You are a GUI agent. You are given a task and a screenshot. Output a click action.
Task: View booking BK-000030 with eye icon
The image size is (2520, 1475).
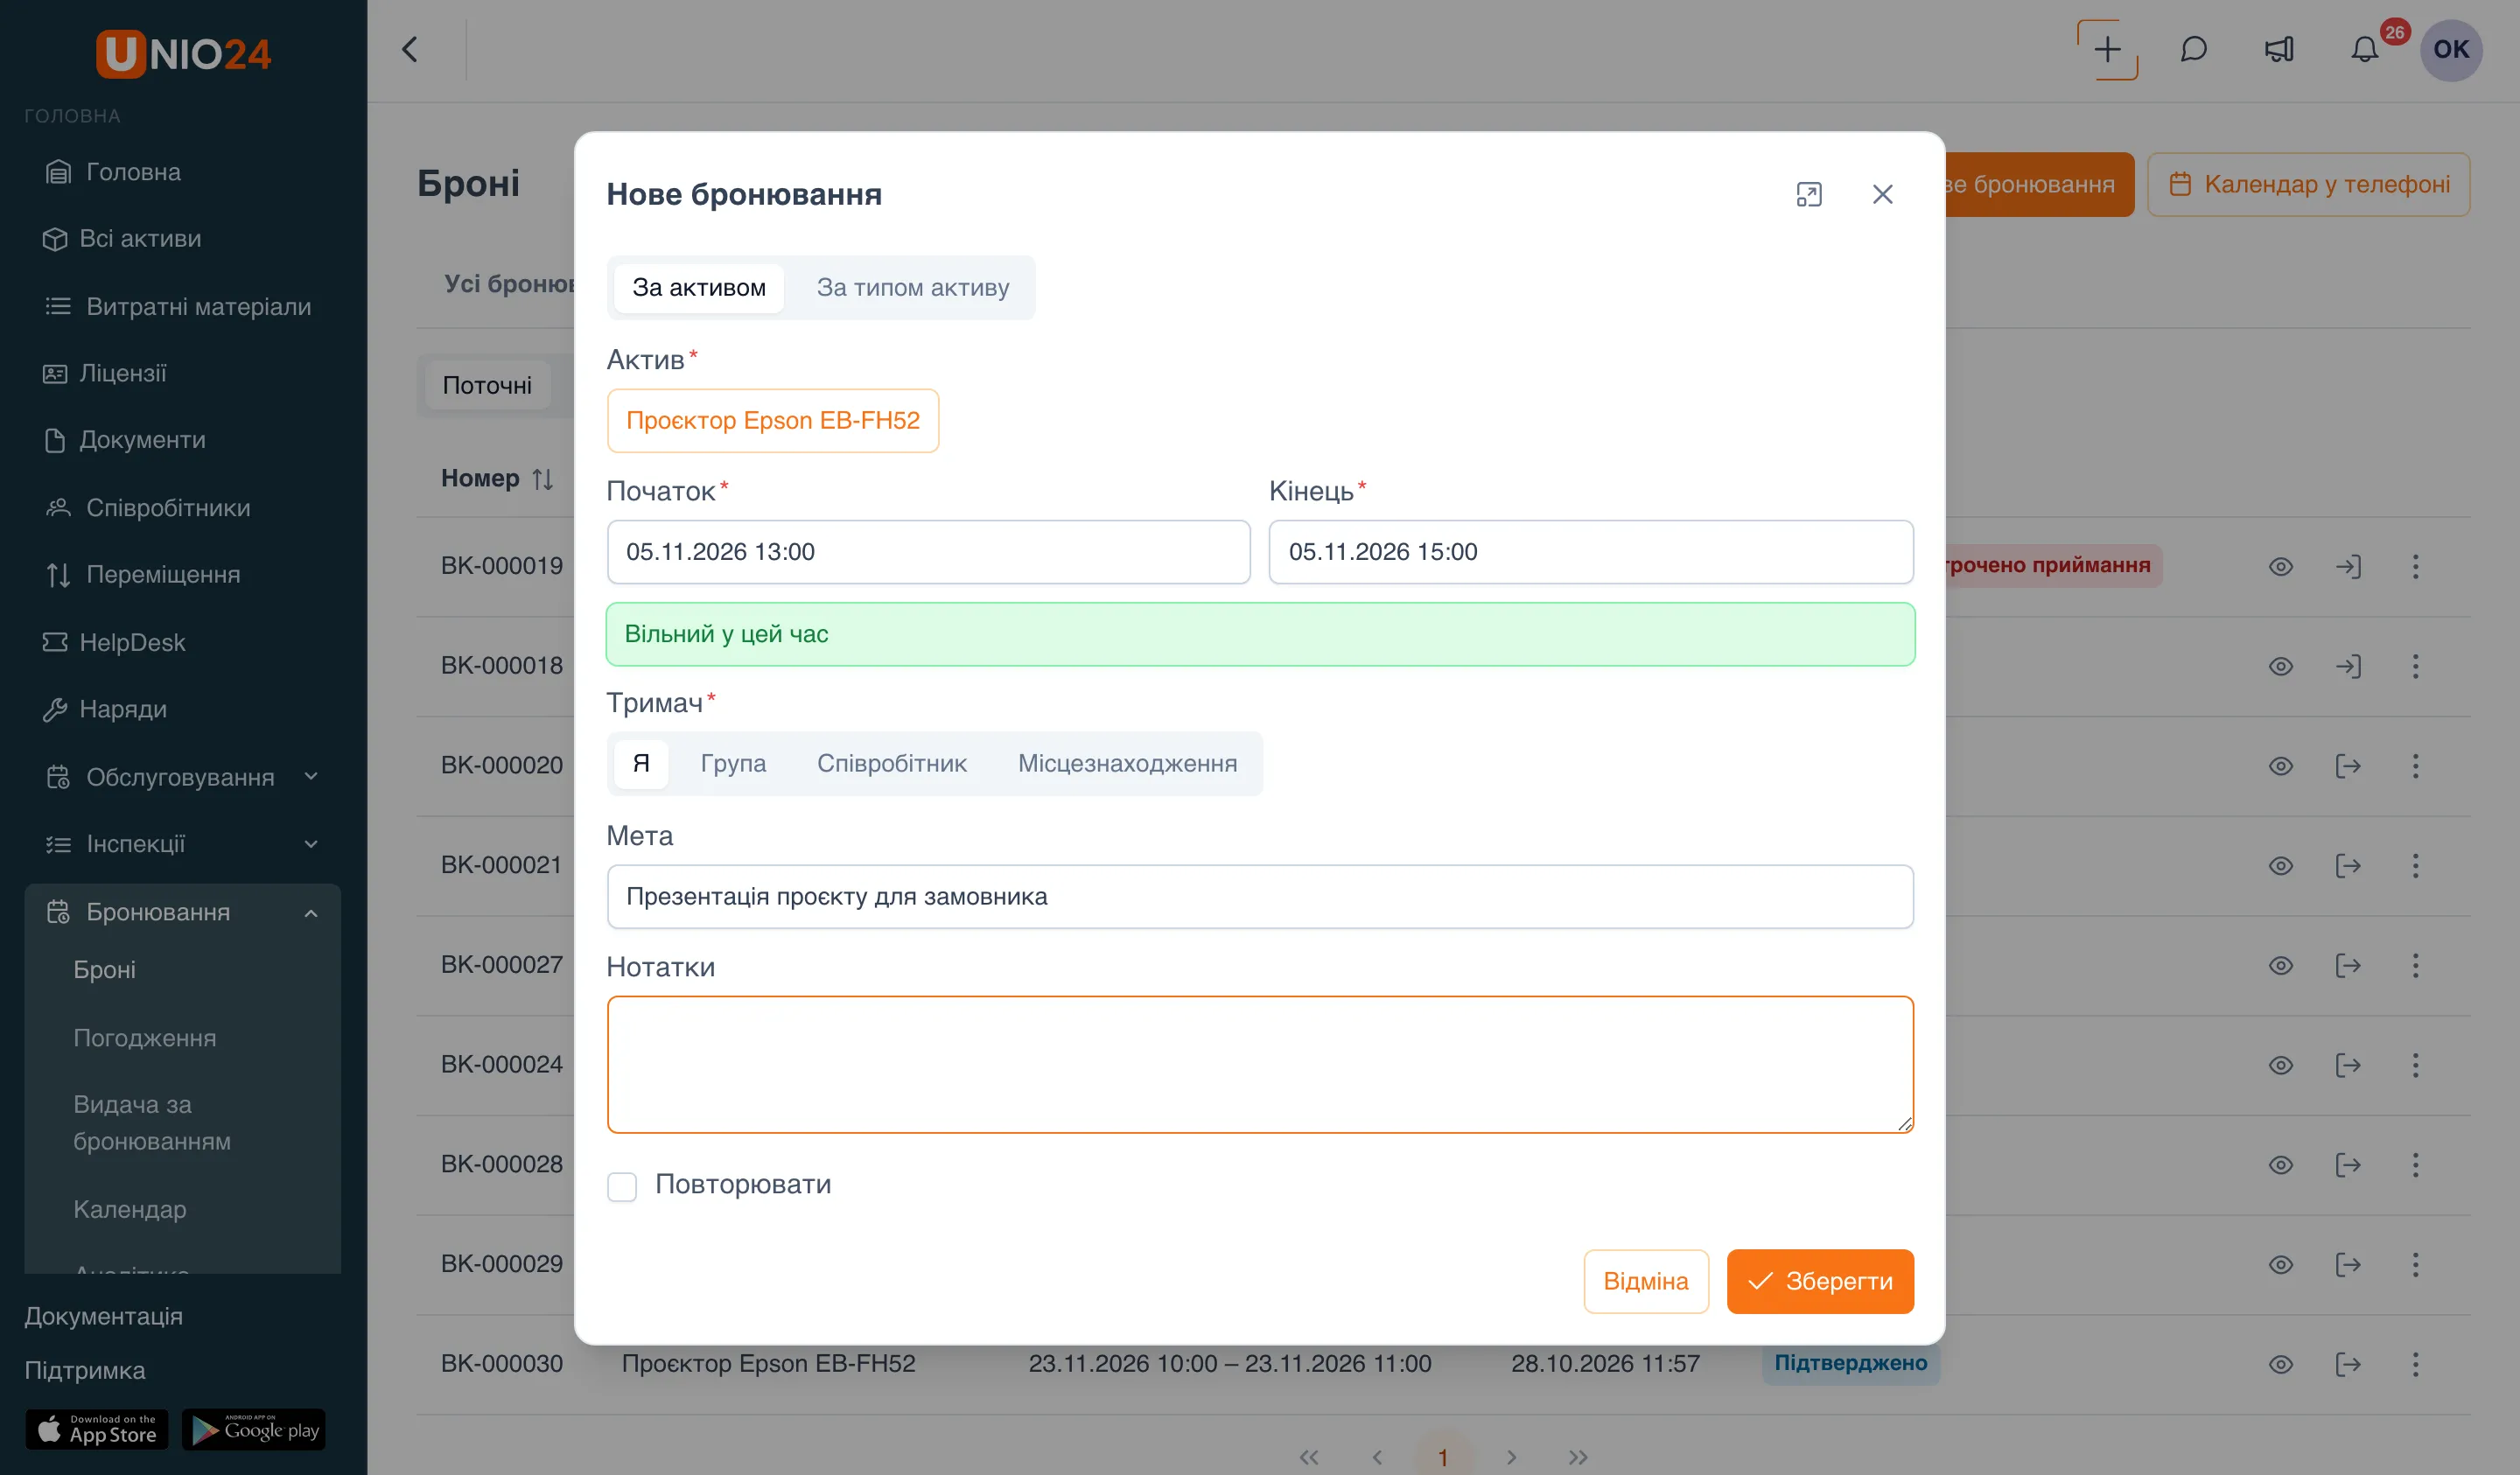(x=2281, y=1364)
